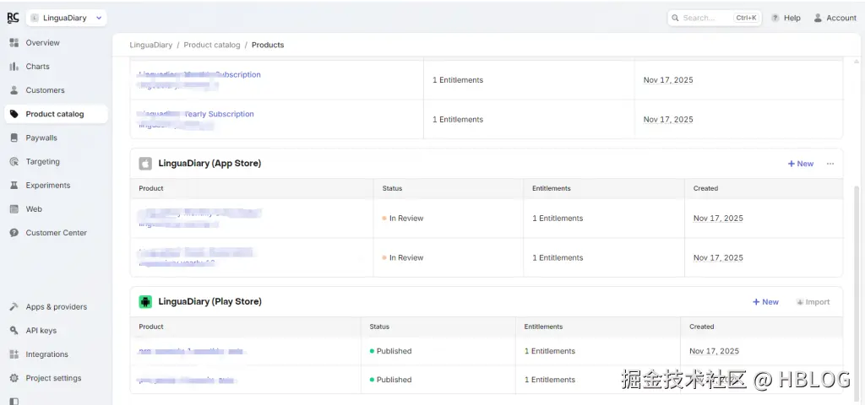
Task: Click New button in App Store section
Action: [801, 164]
